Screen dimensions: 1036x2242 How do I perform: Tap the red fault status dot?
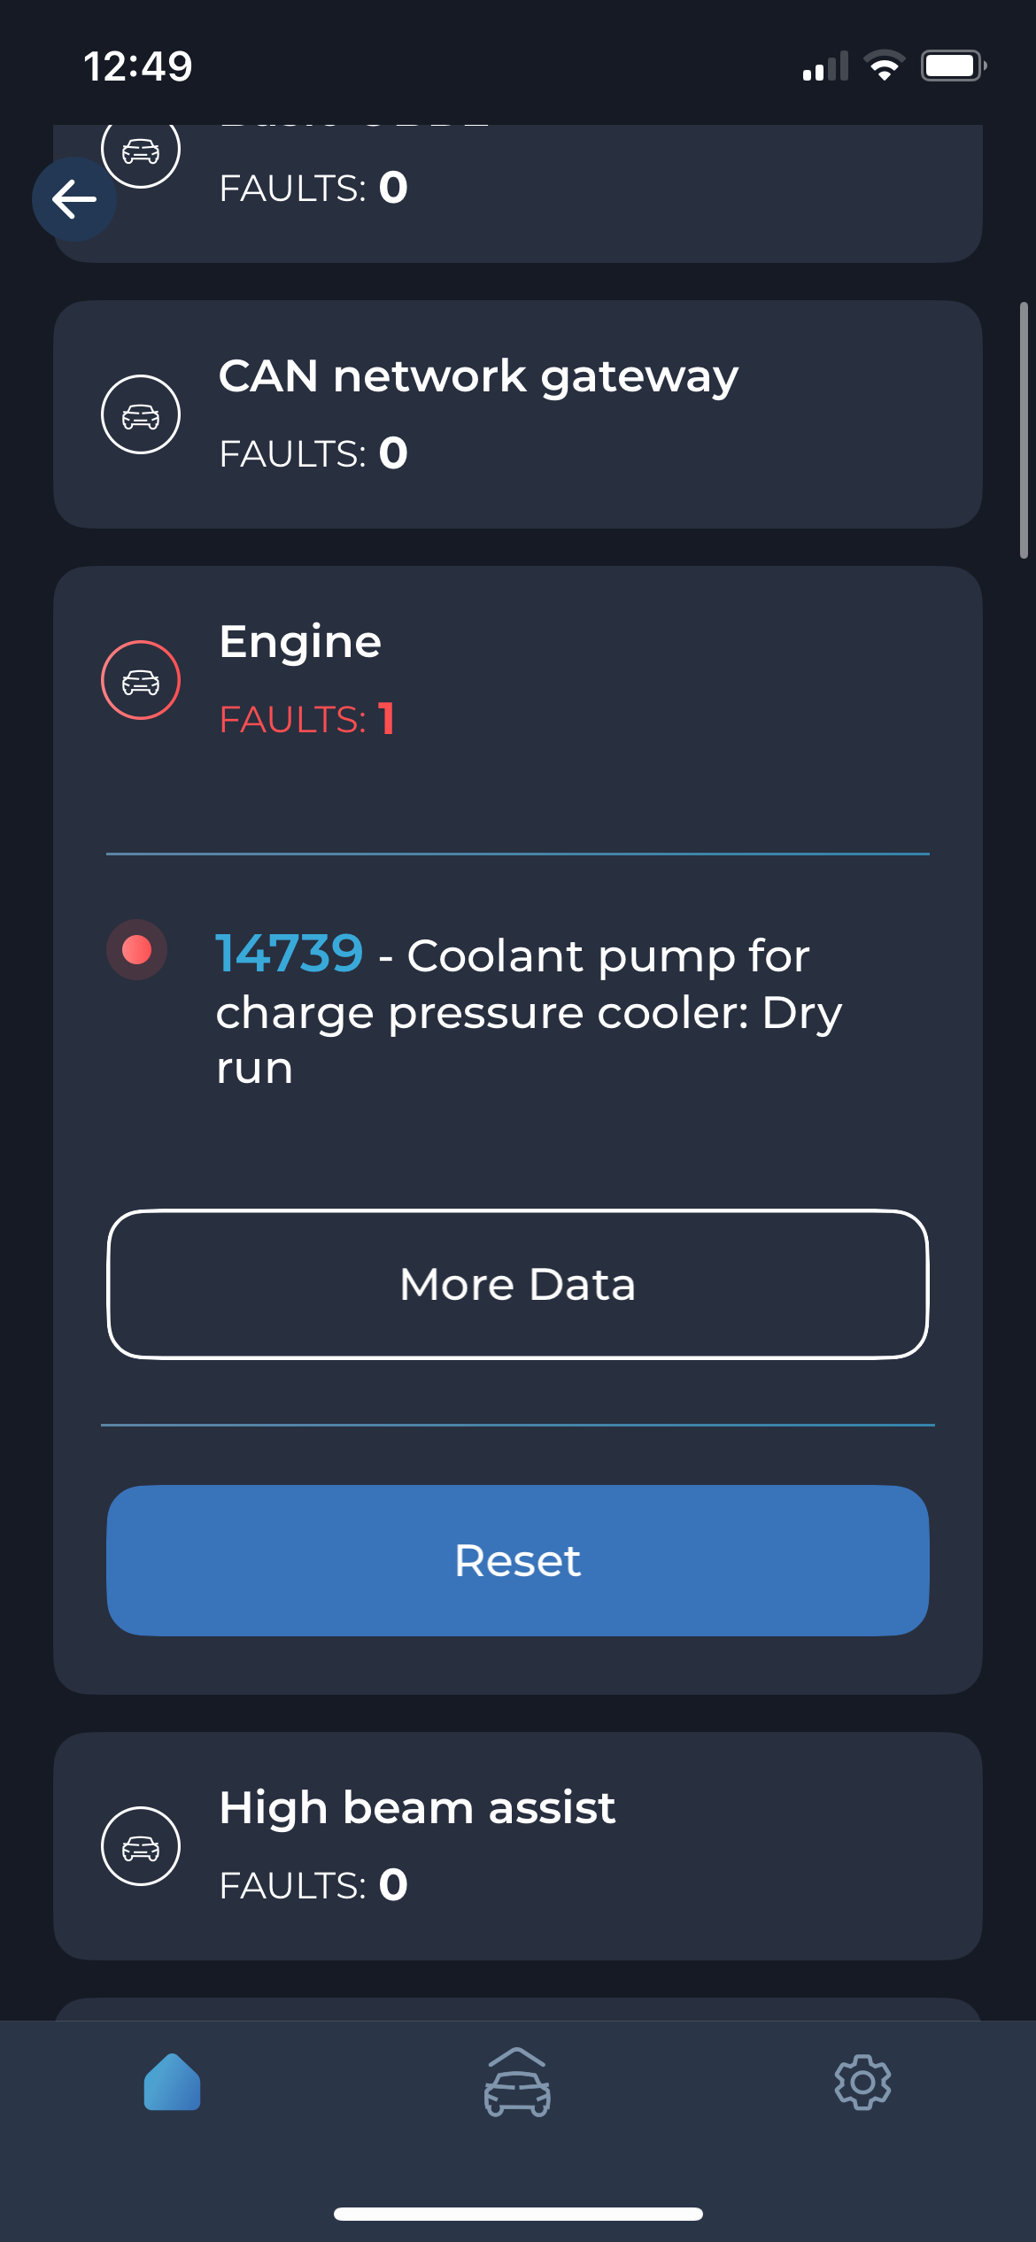137,950
